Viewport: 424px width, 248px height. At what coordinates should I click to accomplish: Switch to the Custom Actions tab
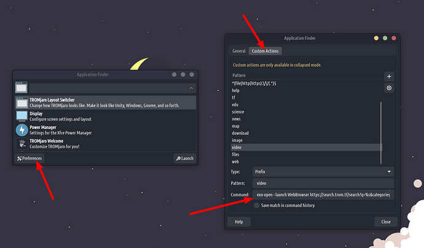coord(265,51)
